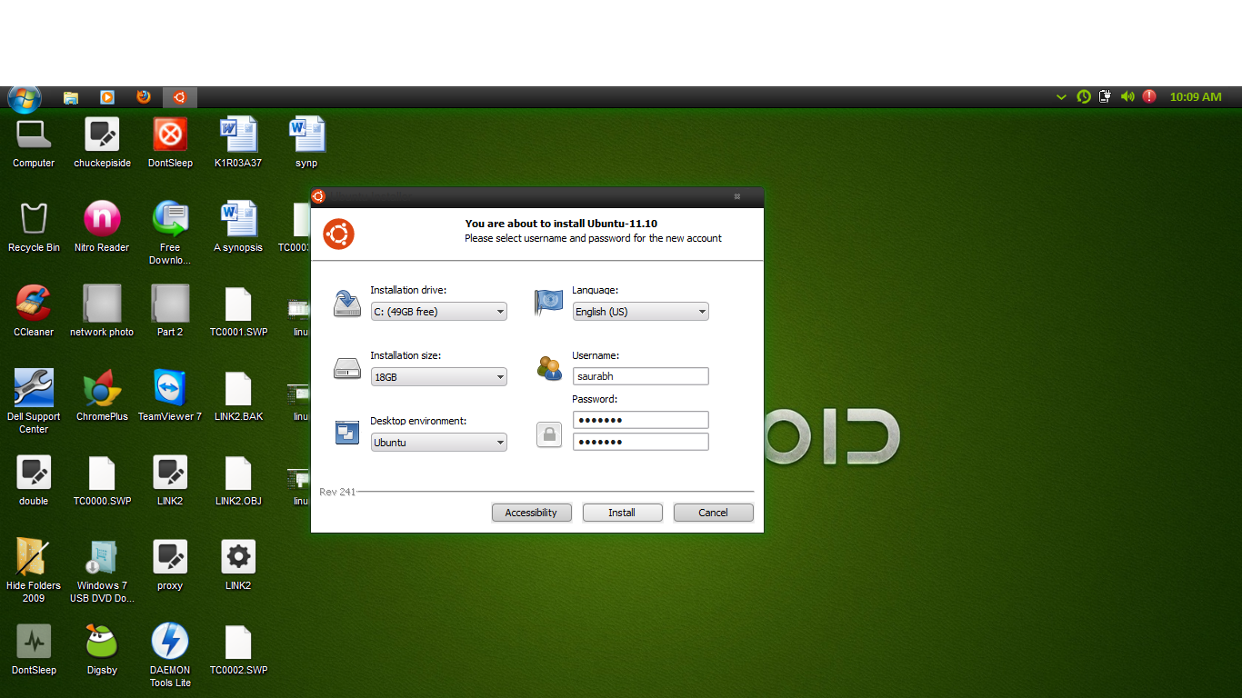Screen dimensions: 1242x698
Task: Select the double desktop icon
Action: point(34,481)
